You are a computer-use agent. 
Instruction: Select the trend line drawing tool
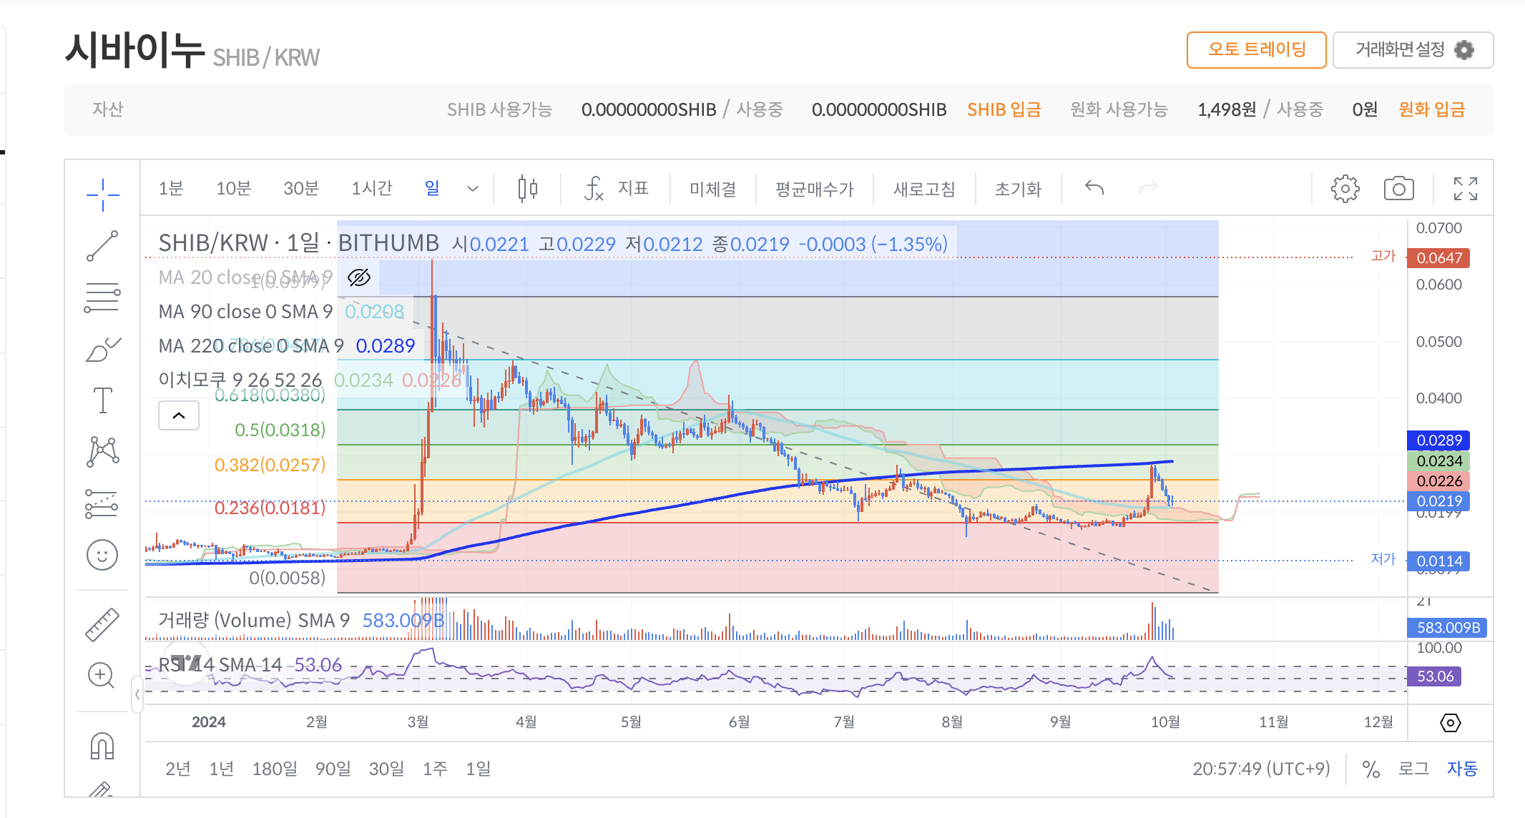pyautogui.click(x=102, y=246)
